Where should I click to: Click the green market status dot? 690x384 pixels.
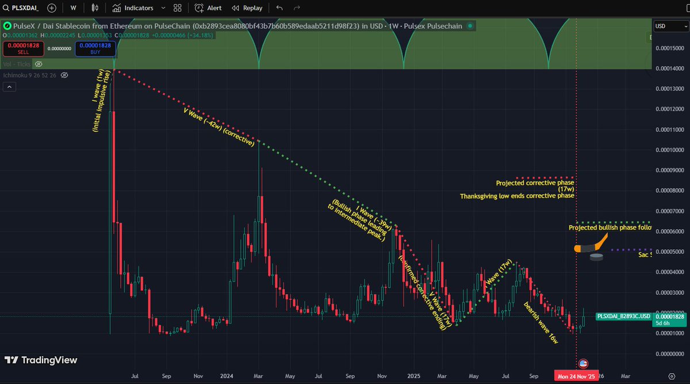[470, 26]
